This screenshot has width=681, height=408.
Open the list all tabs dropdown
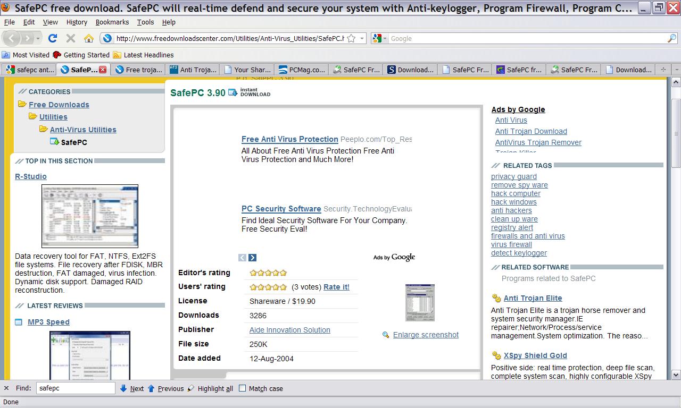pyautogui.click(x=676, y=70)
